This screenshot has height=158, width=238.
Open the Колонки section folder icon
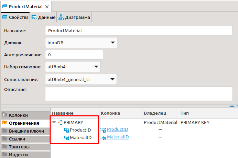coord(4,115)
